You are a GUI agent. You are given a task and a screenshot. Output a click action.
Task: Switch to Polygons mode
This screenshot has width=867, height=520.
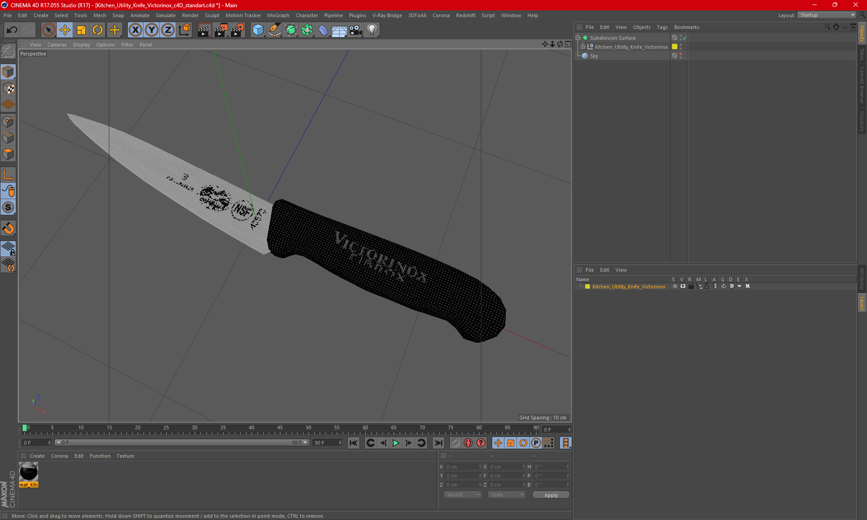pos(8,154)
